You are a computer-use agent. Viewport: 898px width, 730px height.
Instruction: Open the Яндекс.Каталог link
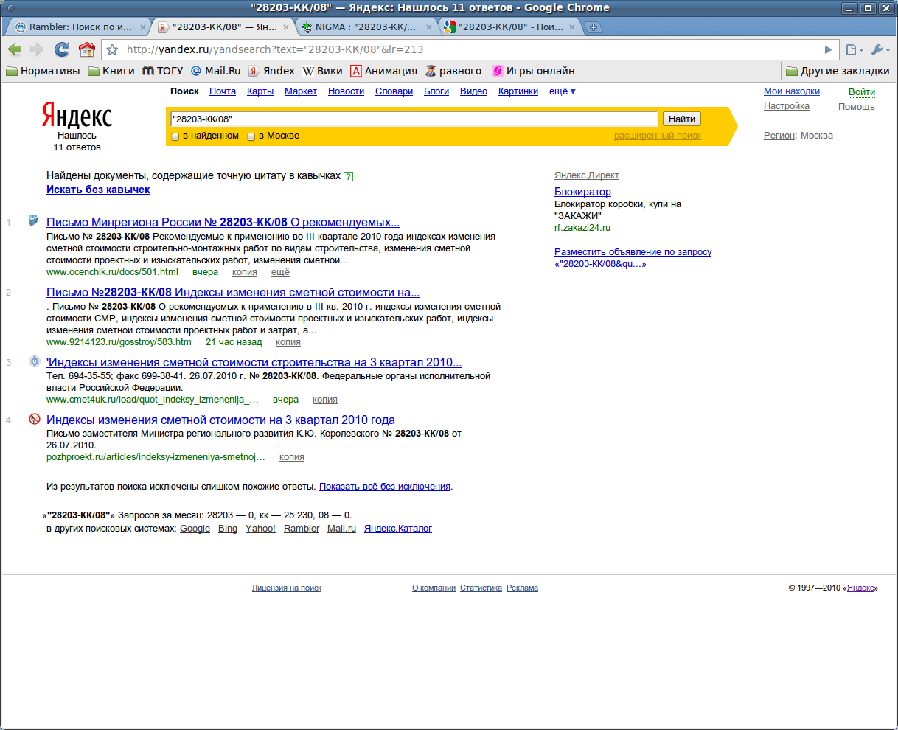(x=398, y=529)
